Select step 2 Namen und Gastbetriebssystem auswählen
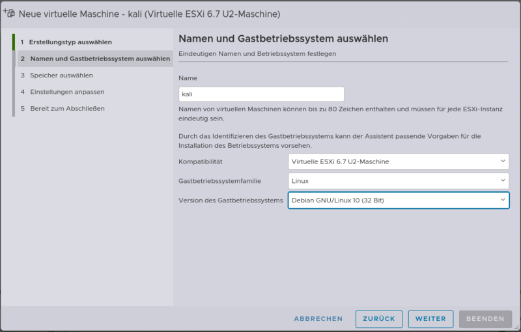 pyautogui.click(x=95, y=59)
